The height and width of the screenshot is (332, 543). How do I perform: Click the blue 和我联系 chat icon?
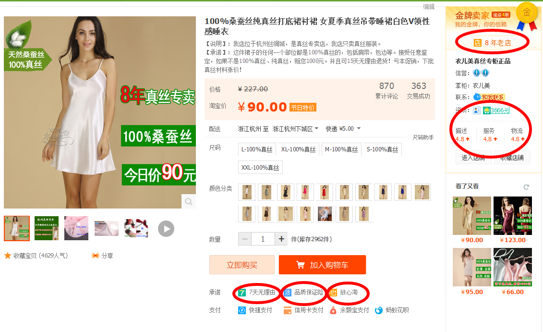point(477,97)
